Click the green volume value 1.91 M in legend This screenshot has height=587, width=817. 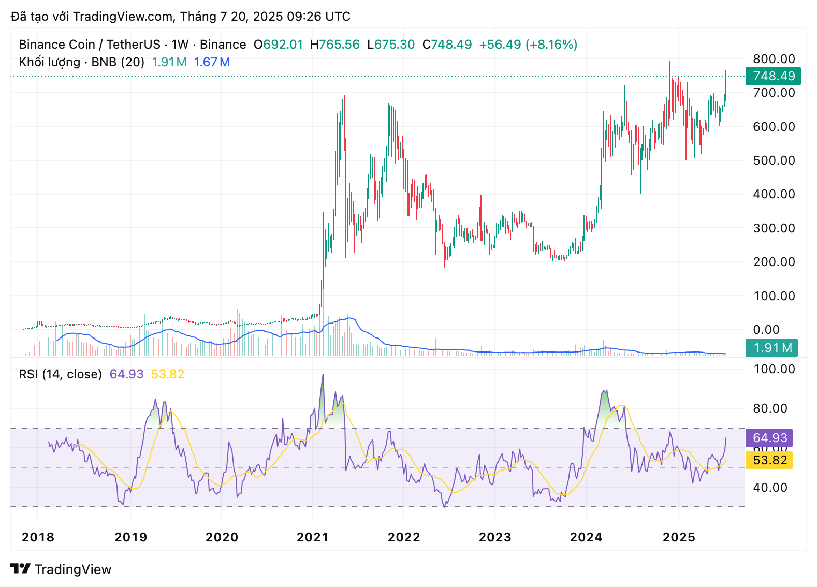click(x=169, y=62)
